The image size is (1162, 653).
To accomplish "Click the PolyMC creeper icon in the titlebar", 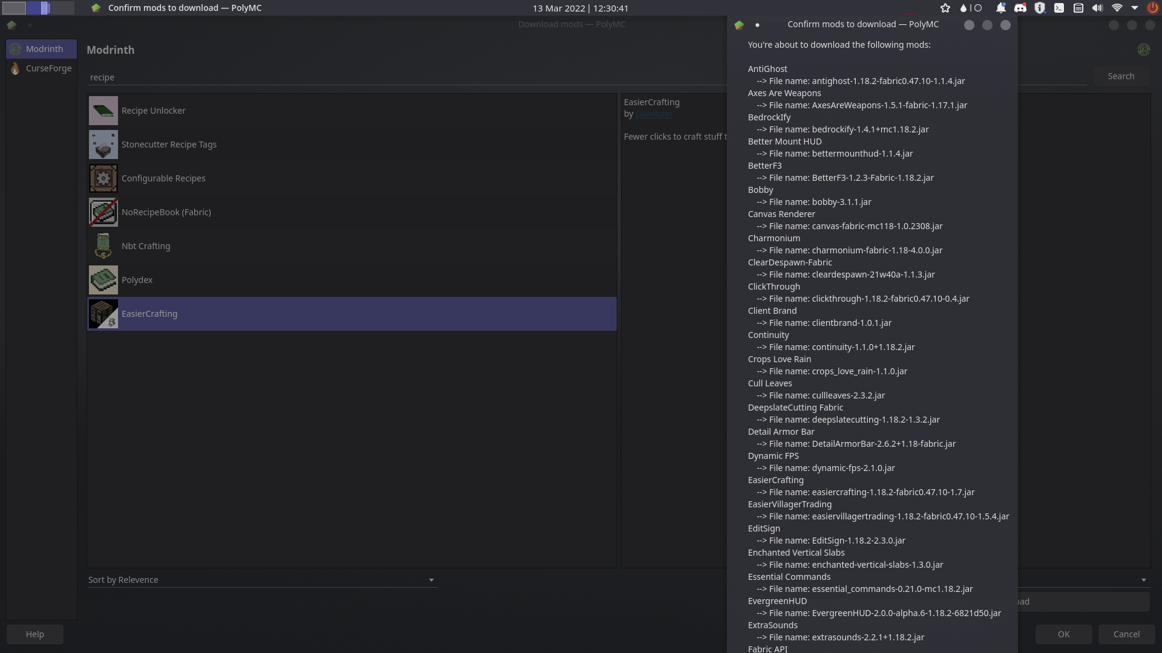I will point(96,8).
